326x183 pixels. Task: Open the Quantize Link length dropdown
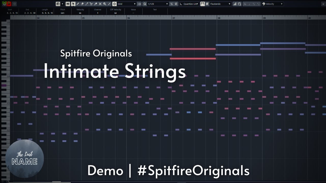coord(189,4)
